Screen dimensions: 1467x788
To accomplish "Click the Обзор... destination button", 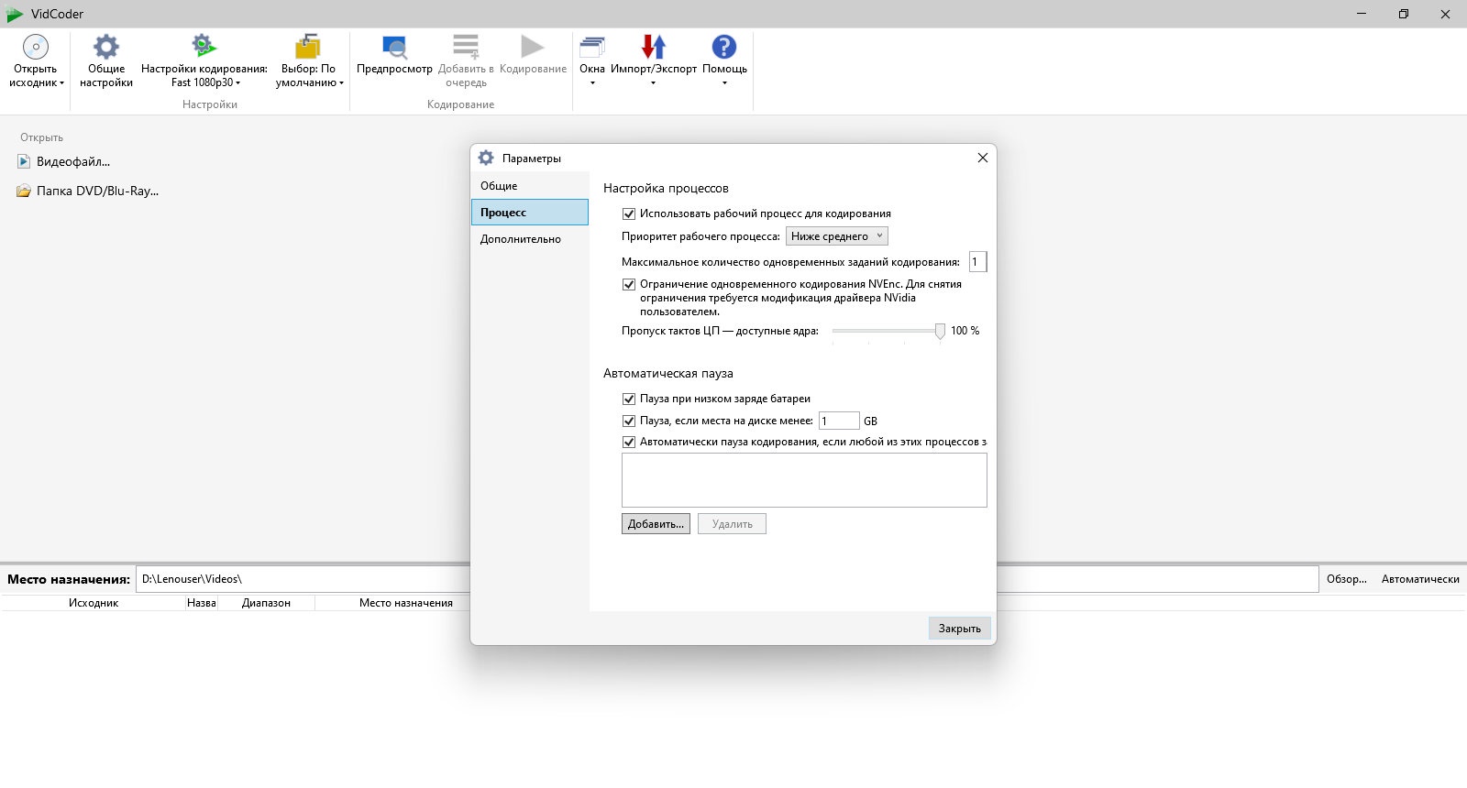I will coord(1346,579).
